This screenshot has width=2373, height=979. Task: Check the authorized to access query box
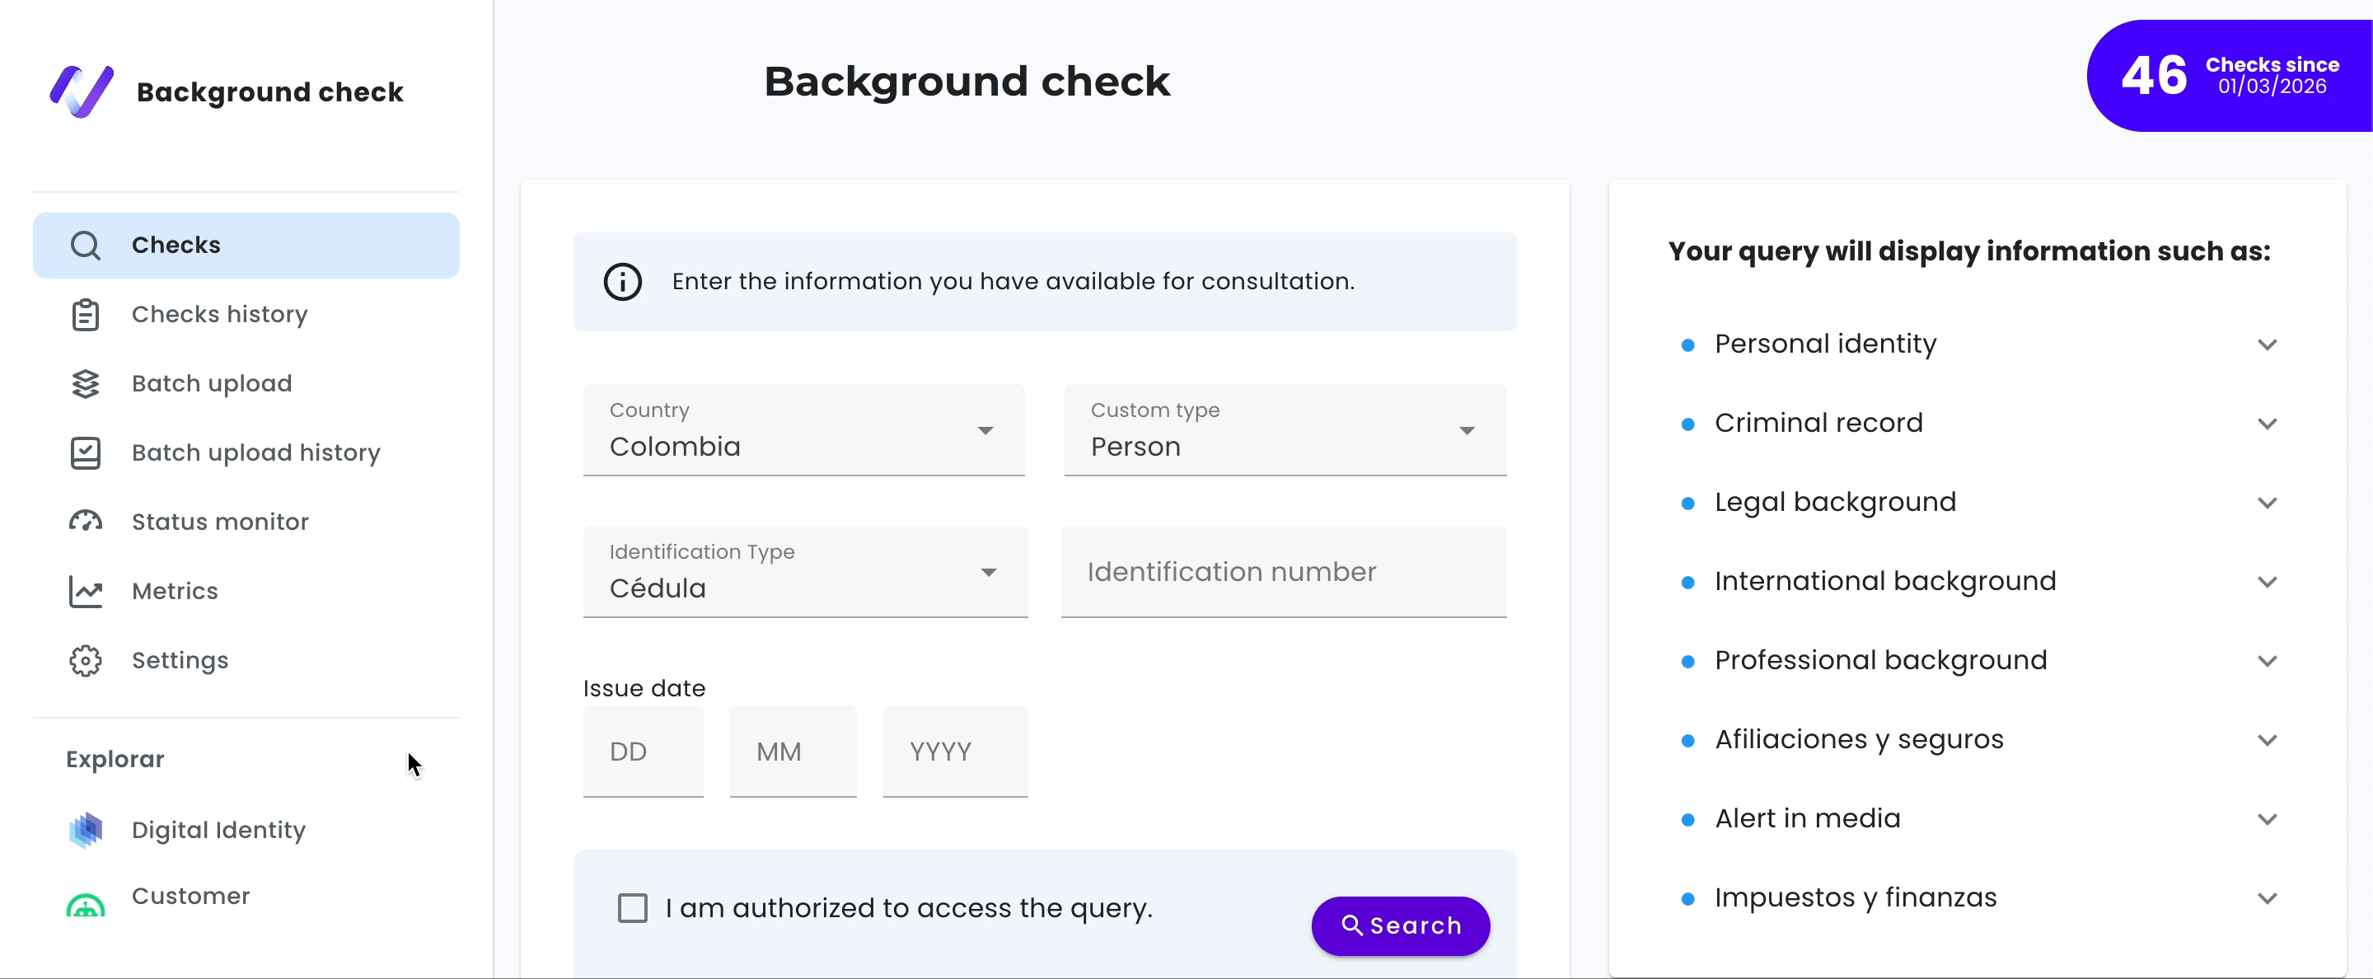click(633, 908)
